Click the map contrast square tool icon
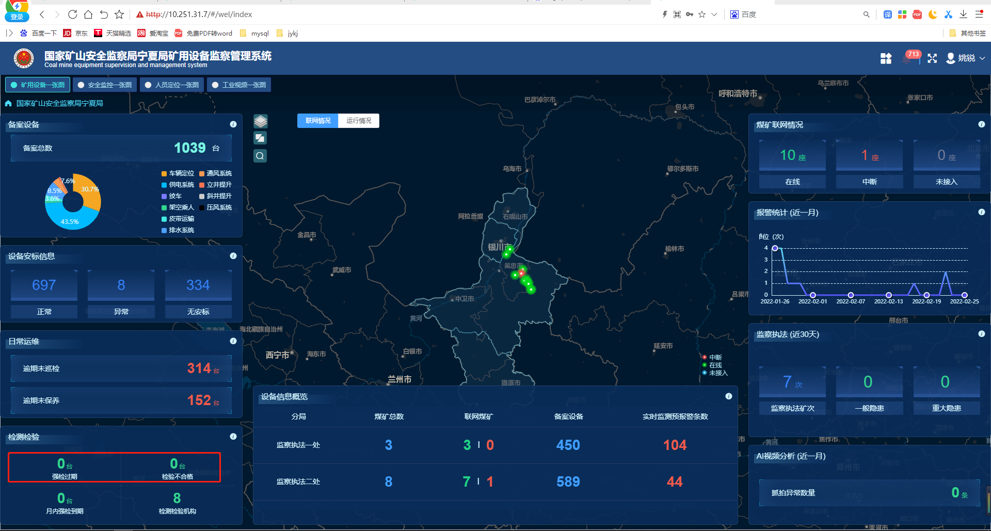991x531 pixels. coord(260,138)
